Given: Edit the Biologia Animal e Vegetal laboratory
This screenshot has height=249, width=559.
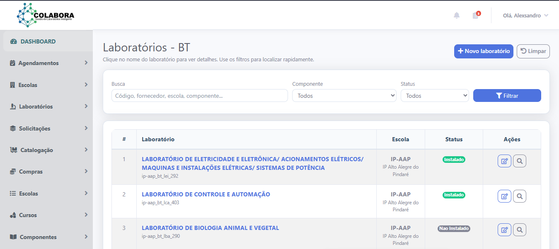Looking at the screenshot, I should coord(504,230).
